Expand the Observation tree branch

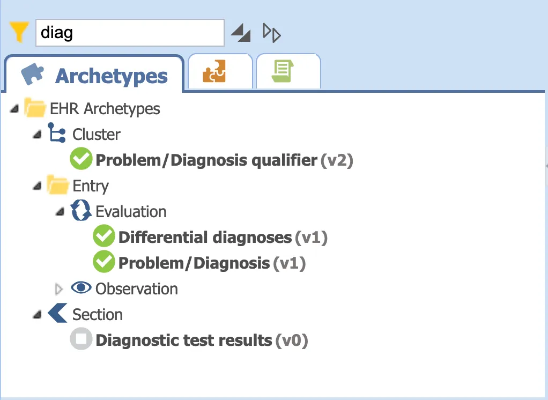coord(58,288)
